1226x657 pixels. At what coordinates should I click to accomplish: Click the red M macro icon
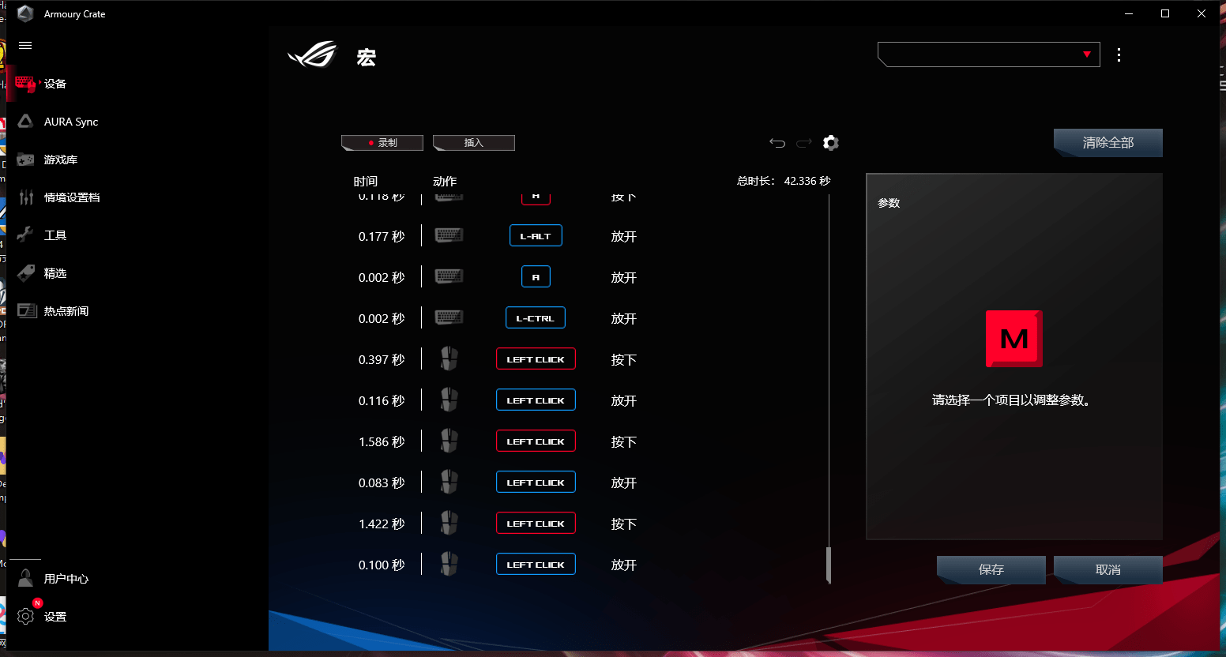[1014, 339]
